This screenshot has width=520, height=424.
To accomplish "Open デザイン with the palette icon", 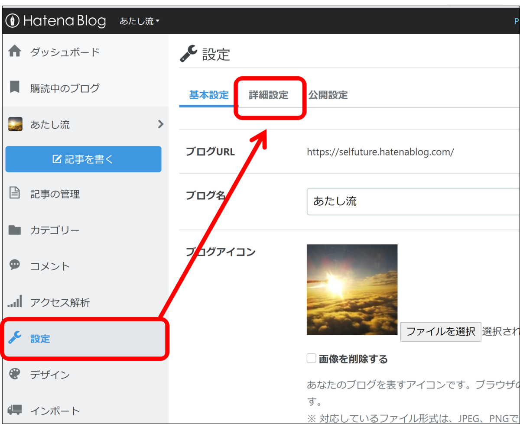I will [x=15, y=375].
